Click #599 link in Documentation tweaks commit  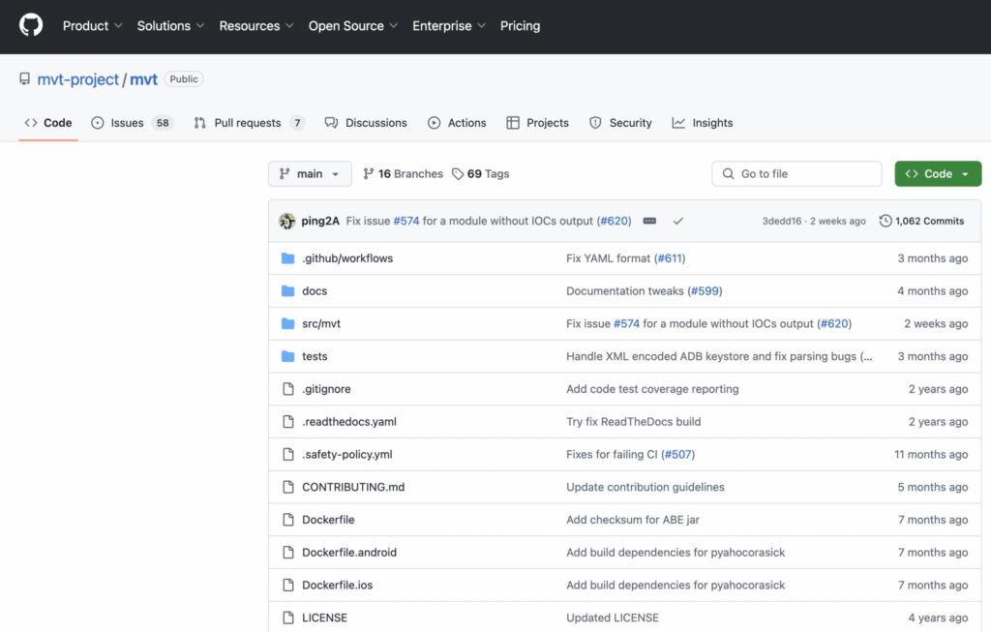(706, 290)
